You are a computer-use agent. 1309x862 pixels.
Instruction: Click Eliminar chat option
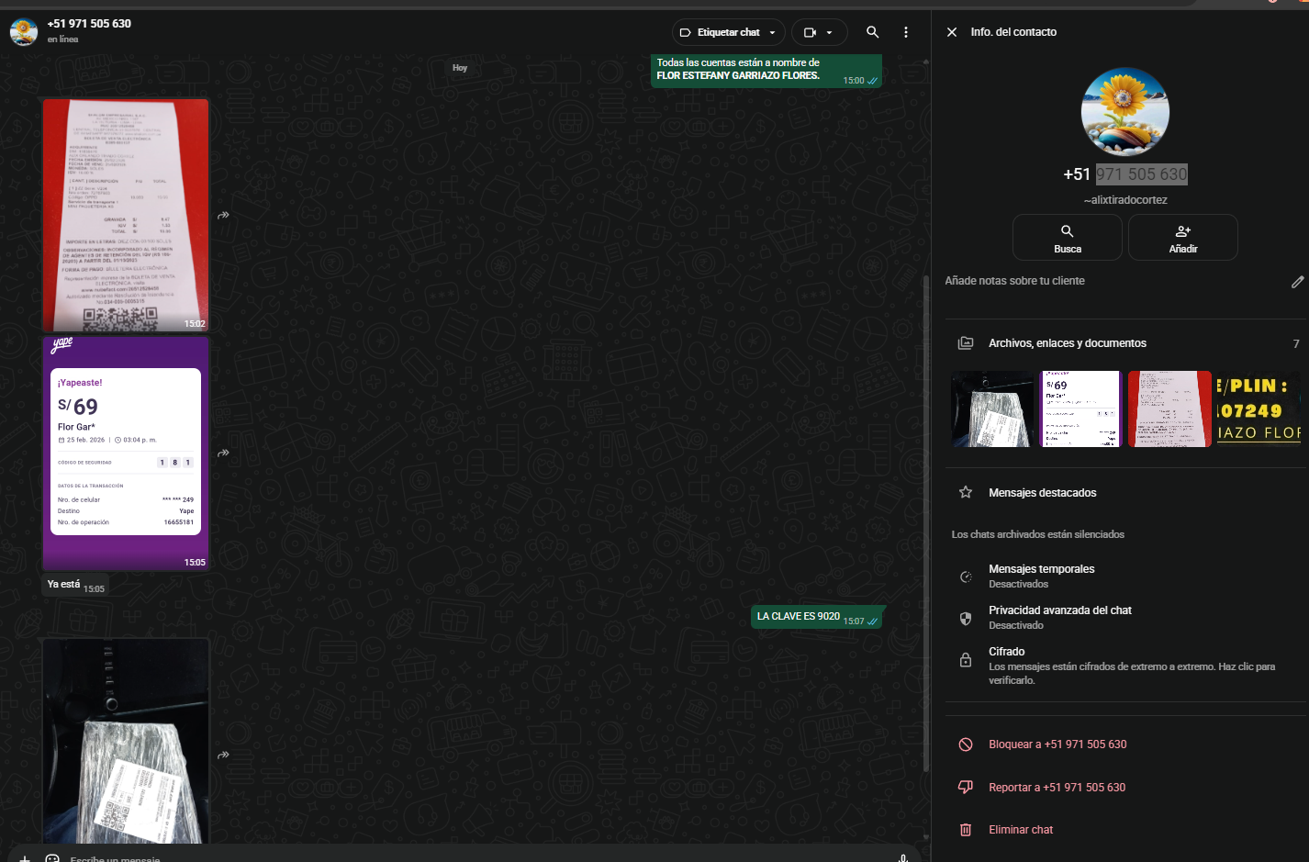1020,830
